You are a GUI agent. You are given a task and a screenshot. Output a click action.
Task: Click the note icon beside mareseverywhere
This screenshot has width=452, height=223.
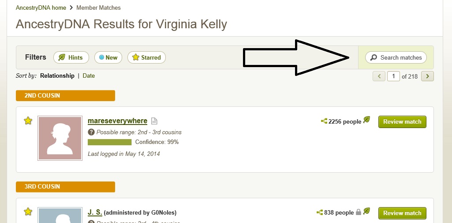tap(154, 121)
